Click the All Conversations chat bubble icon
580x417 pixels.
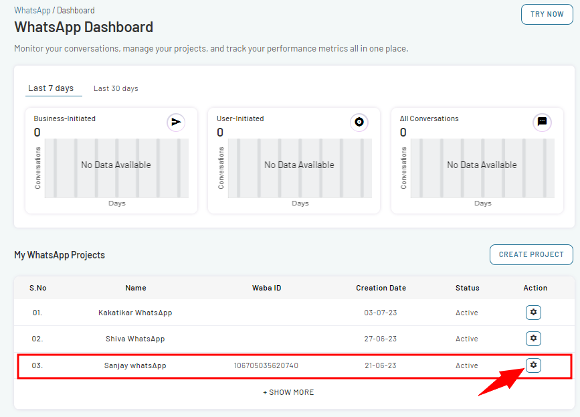[542, 122]
